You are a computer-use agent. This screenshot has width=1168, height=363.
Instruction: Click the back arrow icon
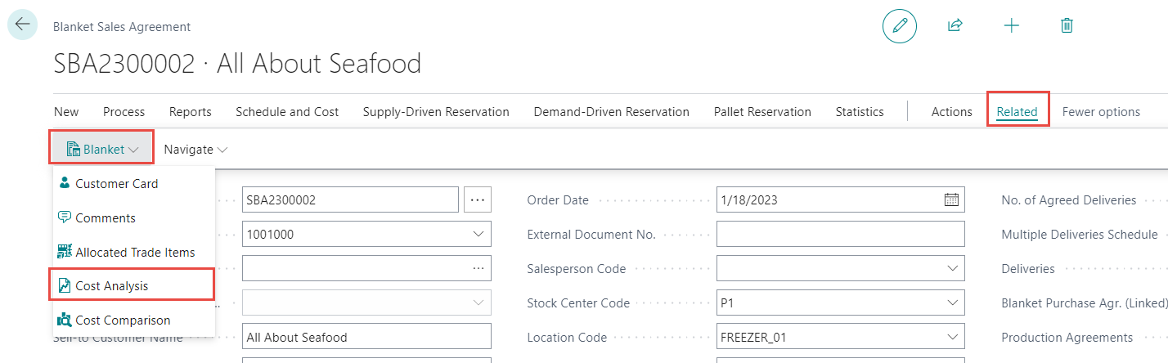point(22,25)
